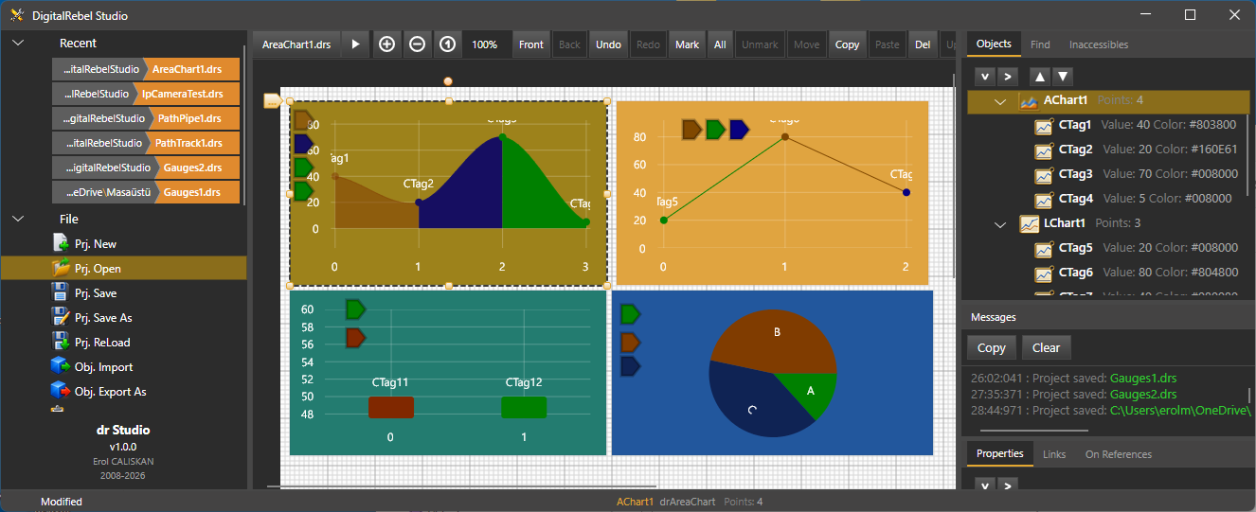Click the AChart1 area chart icon in Objects
Viewport: 1256px width, 512px height.
pos(1029,101)
